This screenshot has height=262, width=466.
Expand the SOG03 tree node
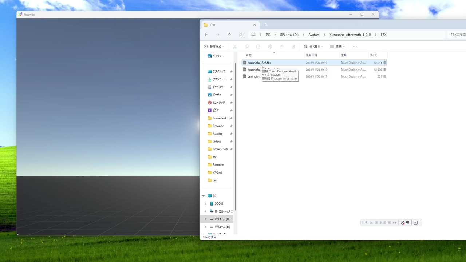coord(205,203)
